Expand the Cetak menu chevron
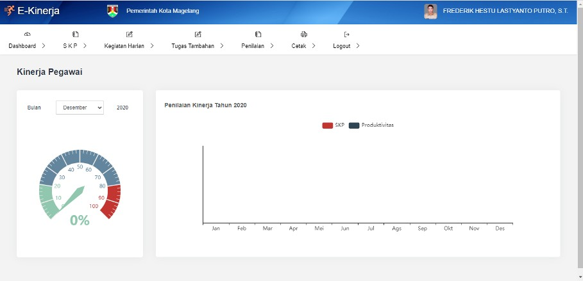583x281 pixels. tap(314, 46)
